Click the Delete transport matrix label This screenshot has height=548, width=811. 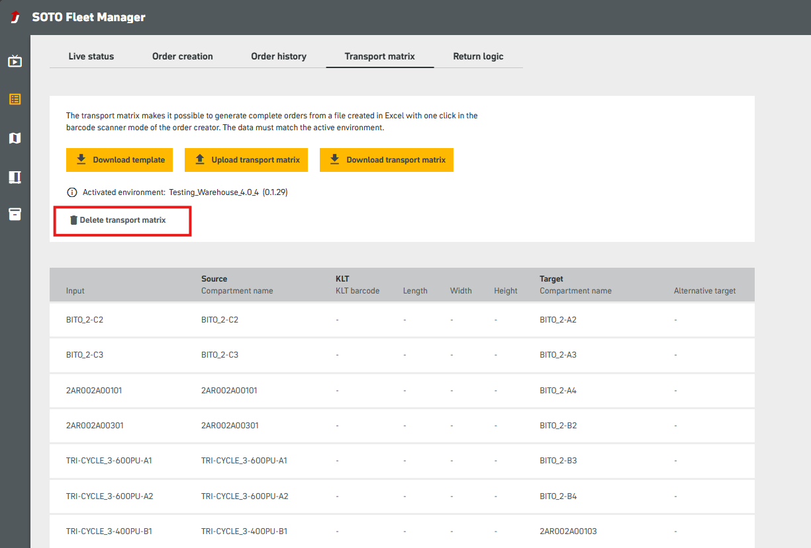[x=123, y=220]
